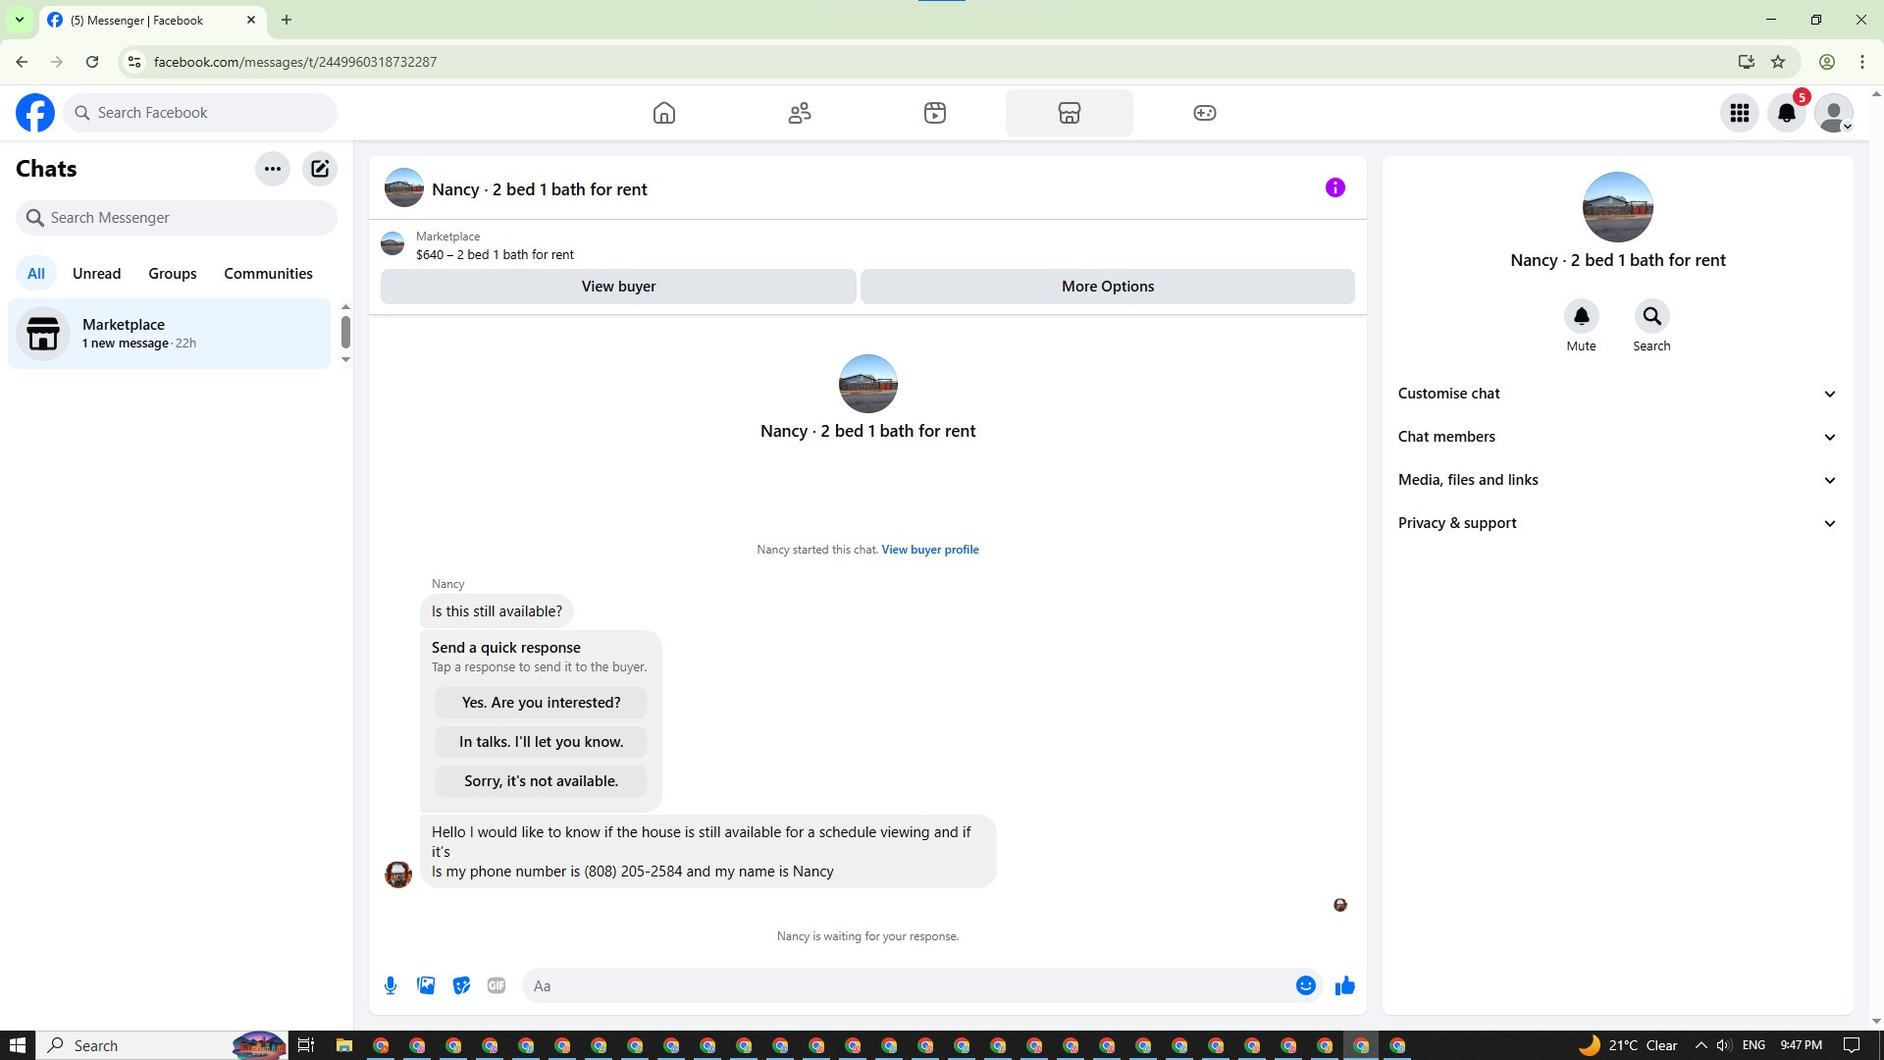Send quick response 'In talks. I'll let you know.'

[542, 742]
